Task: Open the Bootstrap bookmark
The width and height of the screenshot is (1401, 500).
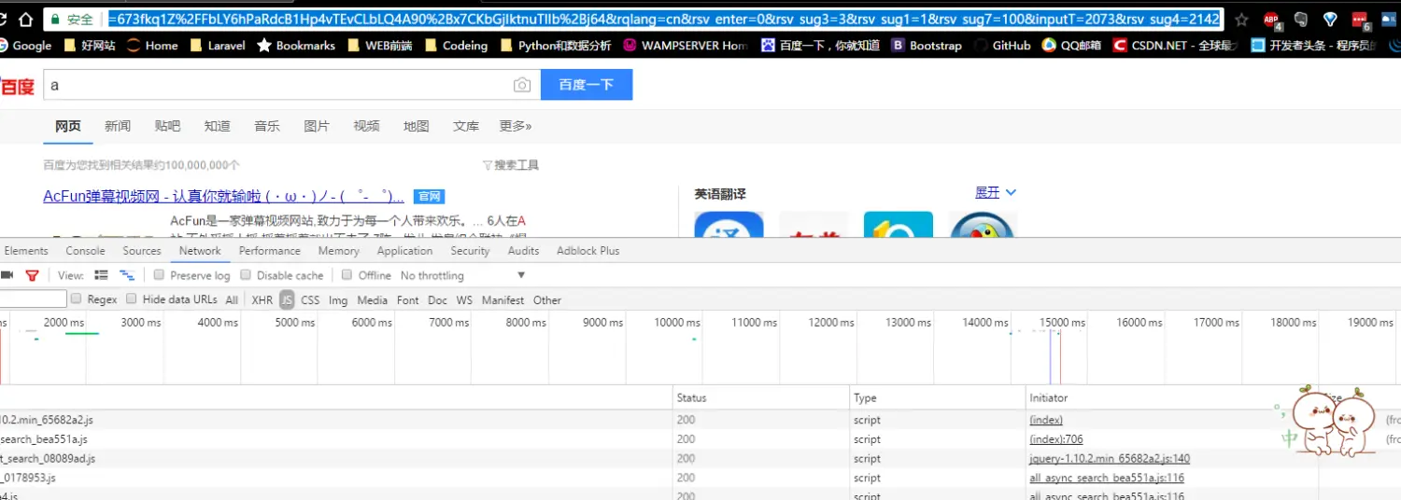Action: coord(927,45)
